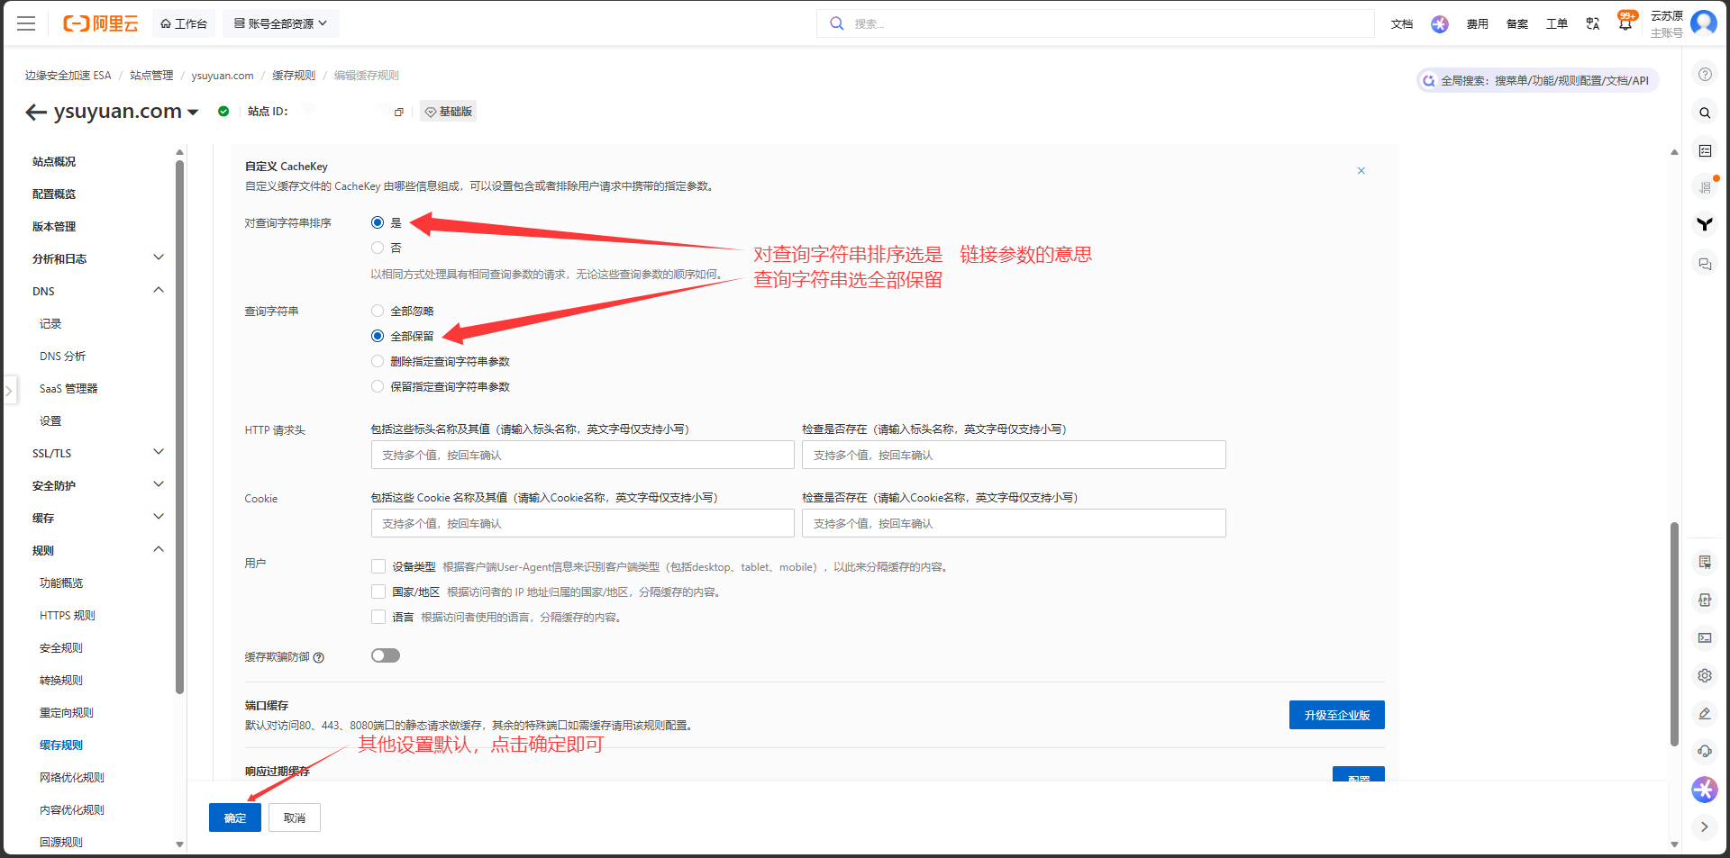Select 是 for query string sorting
The width and height of the screenshot is (1730, 858).
[x=378, y=222]
